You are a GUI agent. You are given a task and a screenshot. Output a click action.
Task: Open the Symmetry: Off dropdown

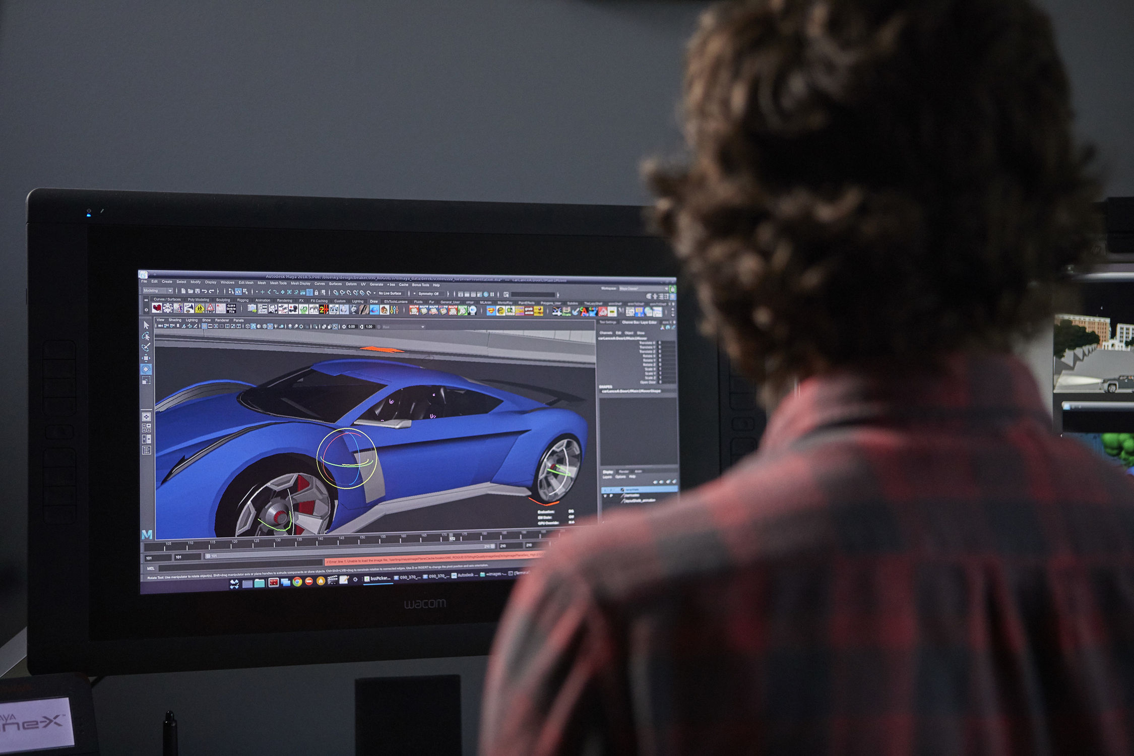(431, 294)
